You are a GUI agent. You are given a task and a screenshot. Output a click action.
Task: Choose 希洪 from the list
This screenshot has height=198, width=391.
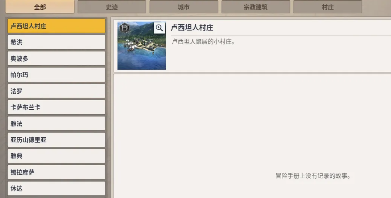56,42
